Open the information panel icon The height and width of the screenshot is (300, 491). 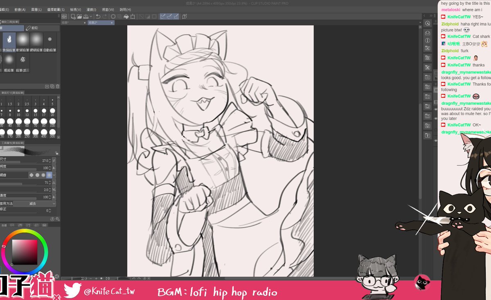pyautogui.click(x=428, y=41)
